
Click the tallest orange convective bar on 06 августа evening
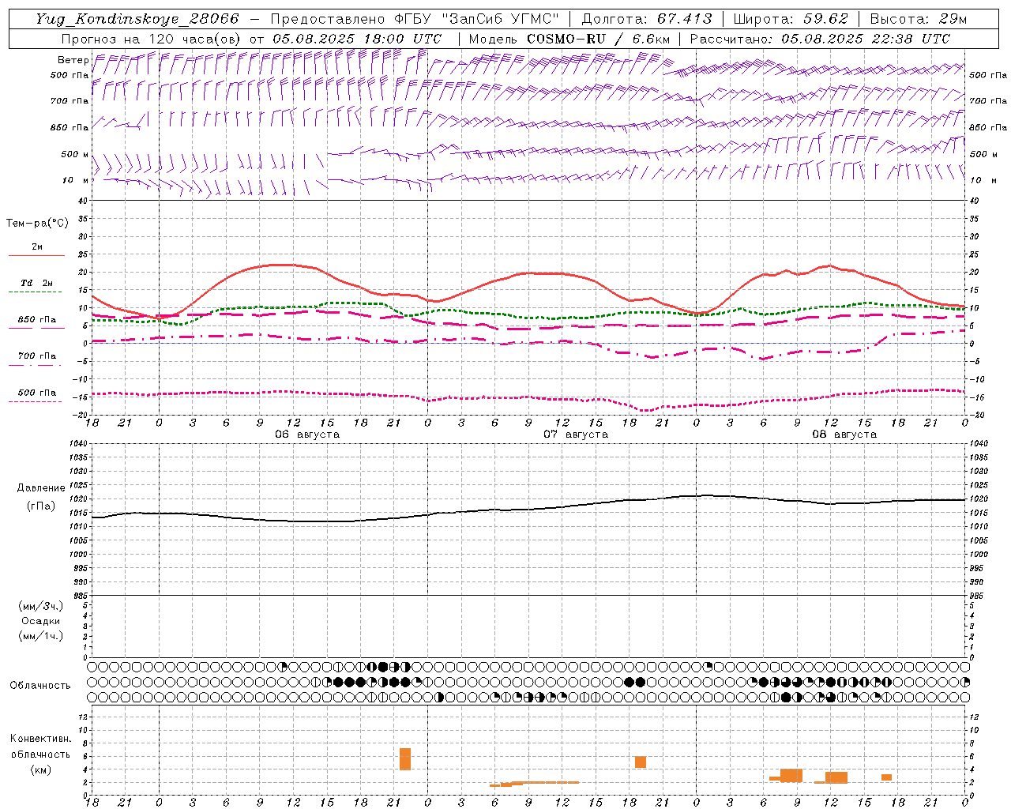pyautogui.click(x=405, y=759)
